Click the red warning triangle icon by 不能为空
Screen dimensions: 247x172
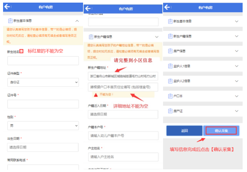[x=96, y=95]
